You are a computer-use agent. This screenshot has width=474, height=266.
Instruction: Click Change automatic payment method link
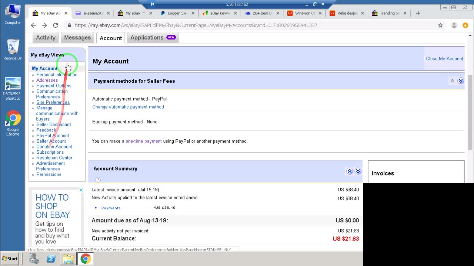(x=128, y=107)
